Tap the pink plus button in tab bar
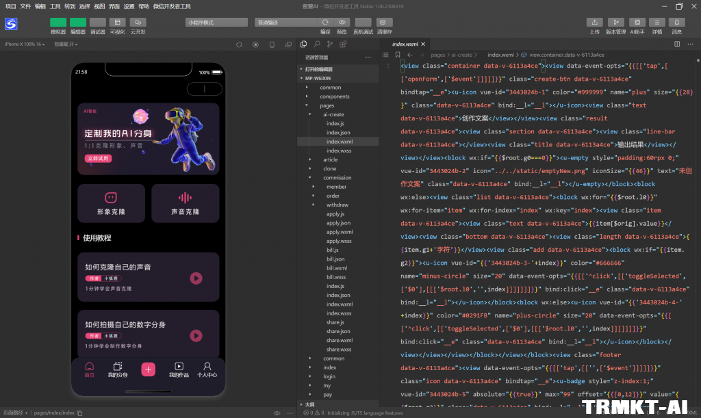The width and height of the screenshot is (701, 418). click(x=149, y=369)
